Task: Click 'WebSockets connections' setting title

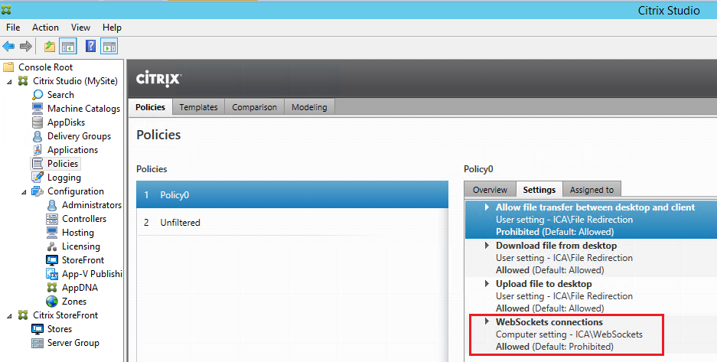Action: click(549, 321)
